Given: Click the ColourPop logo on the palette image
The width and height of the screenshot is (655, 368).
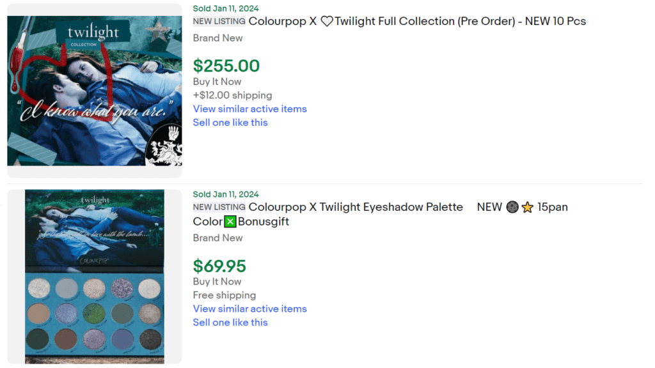Looking at the screenshot, I should (94, 260).
